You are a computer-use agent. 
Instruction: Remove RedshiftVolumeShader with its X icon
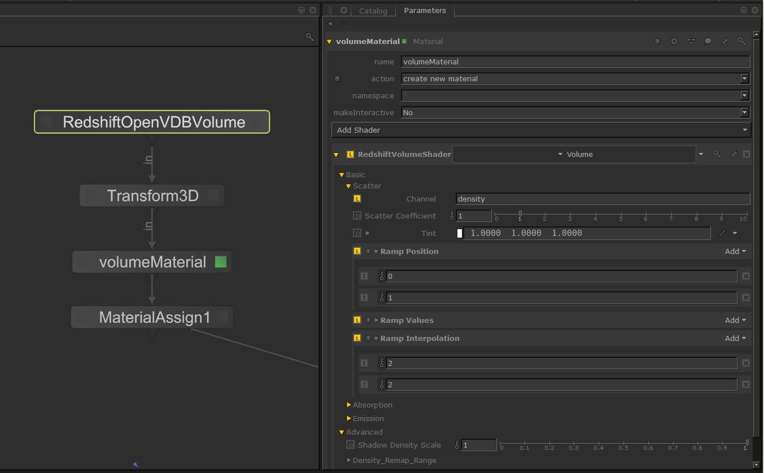[x=746, y=154]
